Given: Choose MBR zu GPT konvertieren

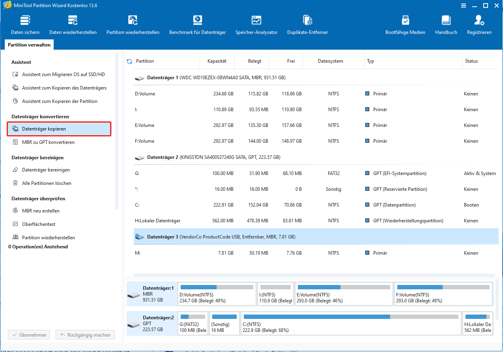Looking at the screenshot, I should click(x=43, y=142).
